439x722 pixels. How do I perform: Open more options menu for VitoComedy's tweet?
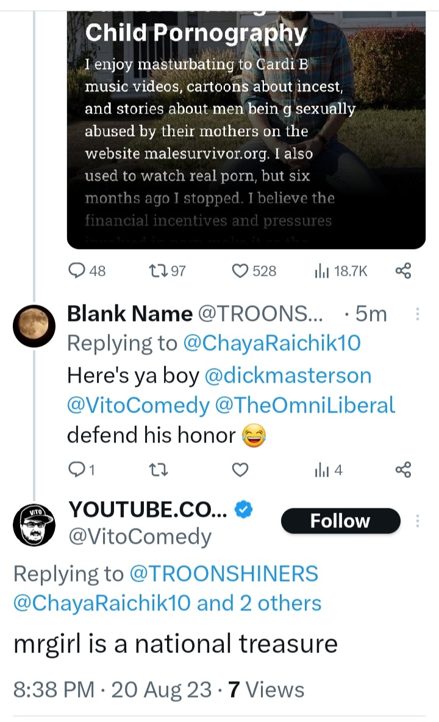tap(418, 521)
